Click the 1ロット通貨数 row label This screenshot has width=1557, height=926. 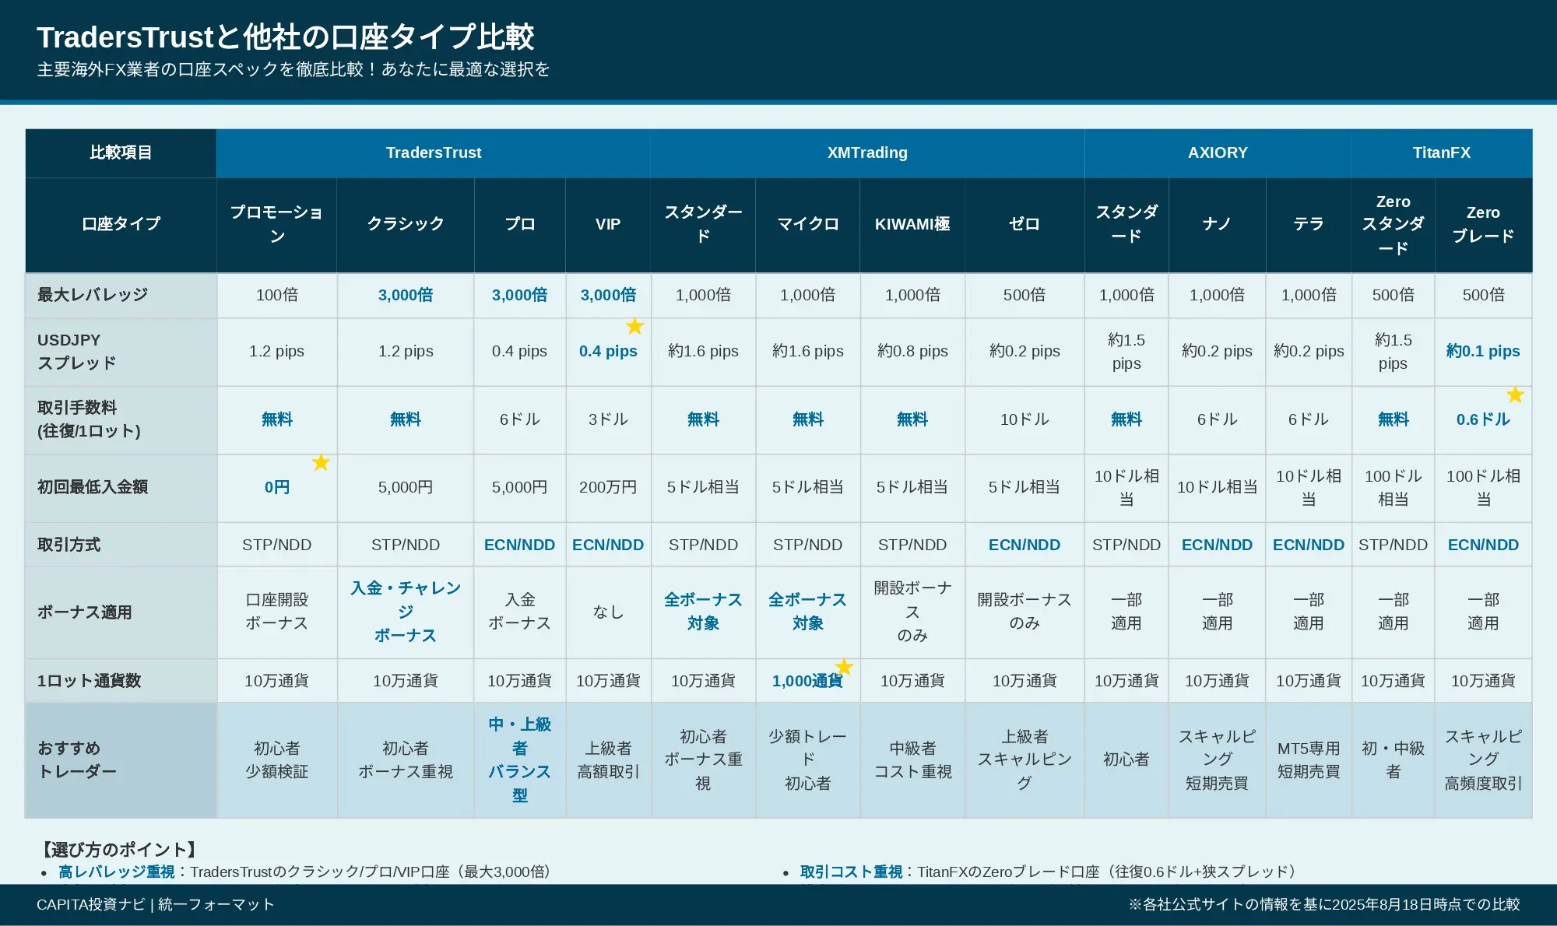121,681
